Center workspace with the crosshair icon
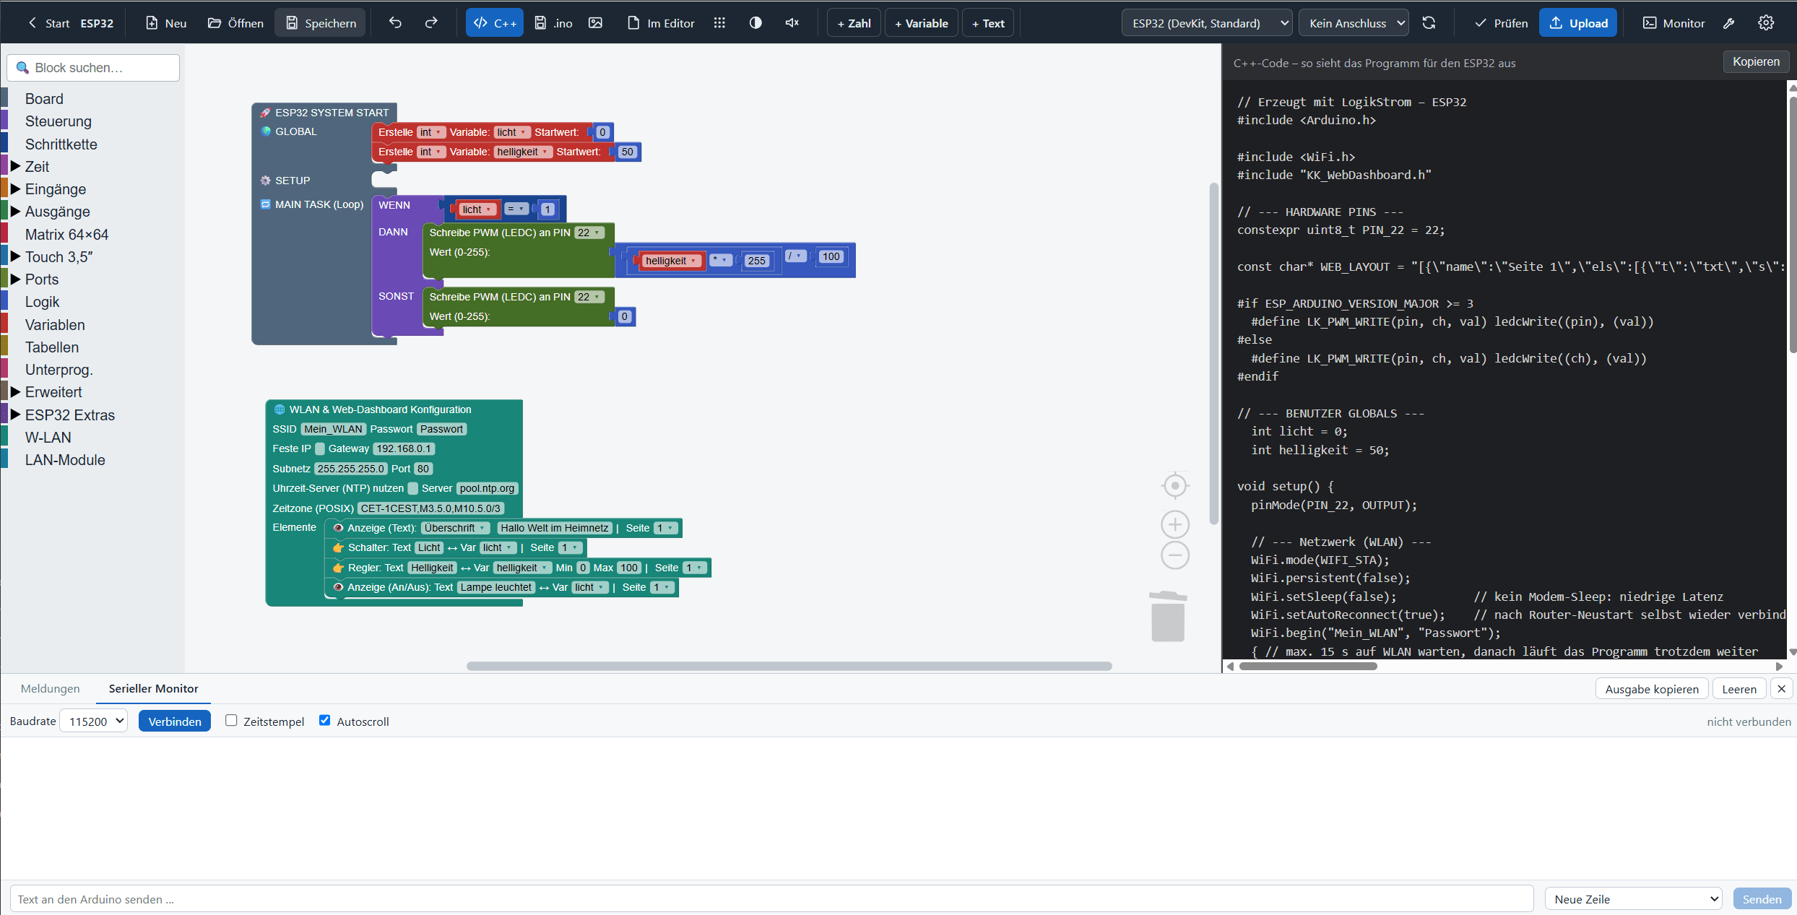This screenshot has width=1797, height=915. tap(1175, 485)
